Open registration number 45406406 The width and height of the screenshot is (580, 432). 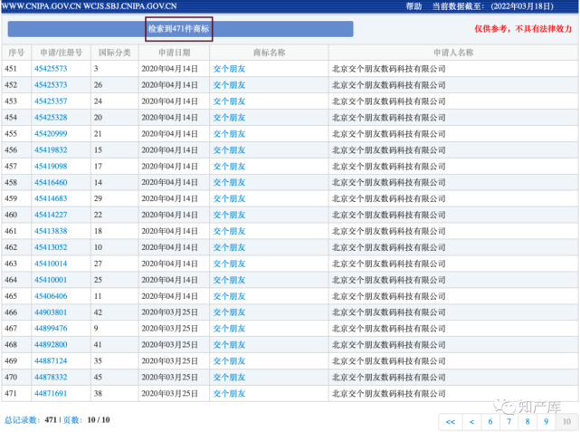coord(51,296)
